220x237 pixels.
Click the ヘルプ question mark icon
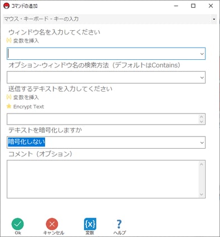pyautogui.click(x=119, y=224)
